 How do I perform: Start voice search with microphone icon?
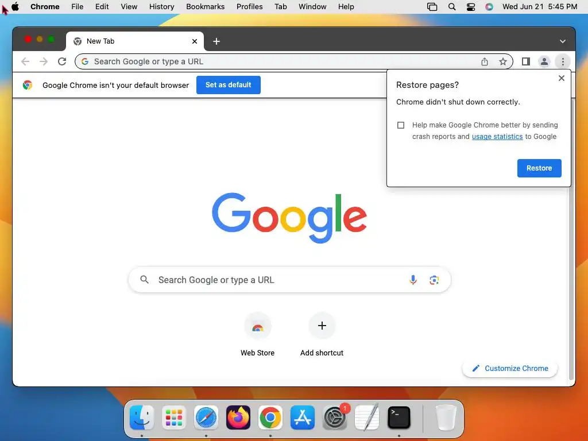coord(413,280)
